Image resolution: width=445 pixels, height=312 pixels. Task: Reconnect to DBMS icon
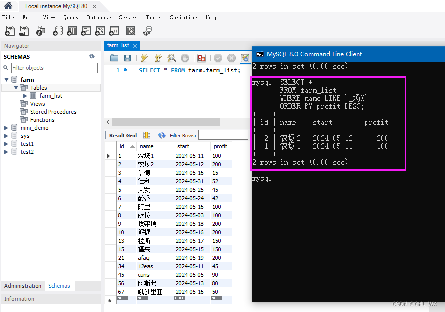148,31
